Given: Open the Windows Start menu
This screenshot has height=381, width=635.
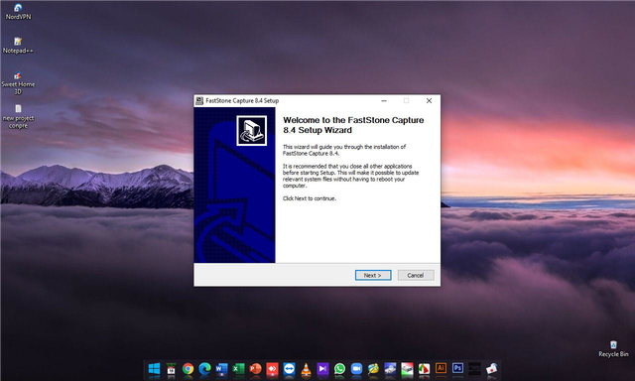Looking at the screenshot, I should [x=154, y=369].
